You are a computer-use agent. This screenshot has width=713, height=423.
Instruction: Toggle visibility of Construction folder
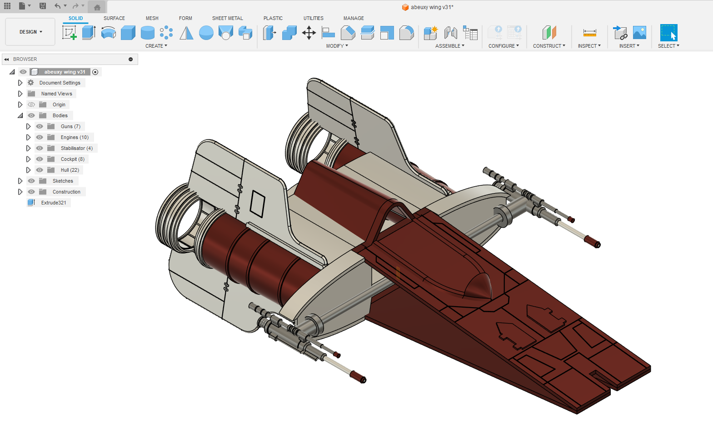pos(31,192)
